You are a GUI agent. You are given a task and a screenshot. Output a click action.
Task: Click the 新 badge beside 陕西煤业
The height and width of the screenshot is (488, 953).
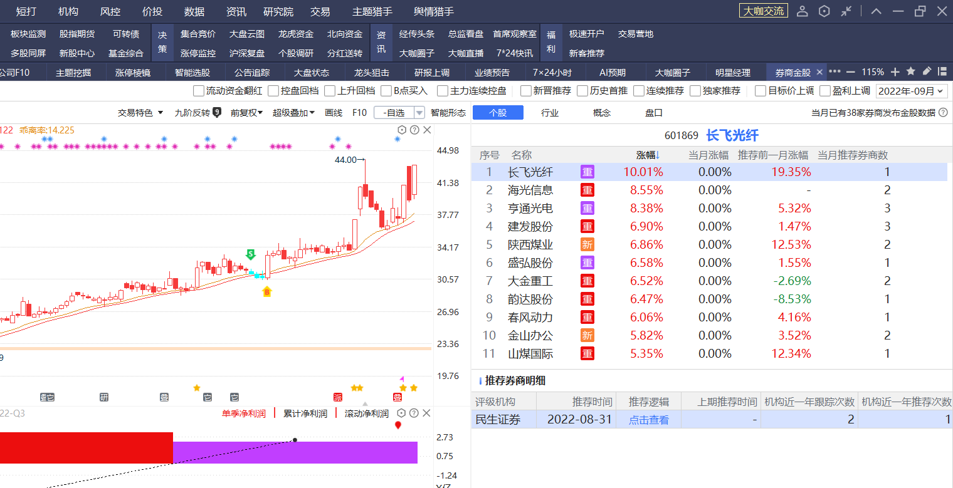[x=587, y=244]
